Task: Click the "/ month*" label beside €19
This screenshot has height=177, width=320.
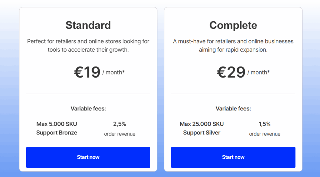Action: [x=113, y=73]
